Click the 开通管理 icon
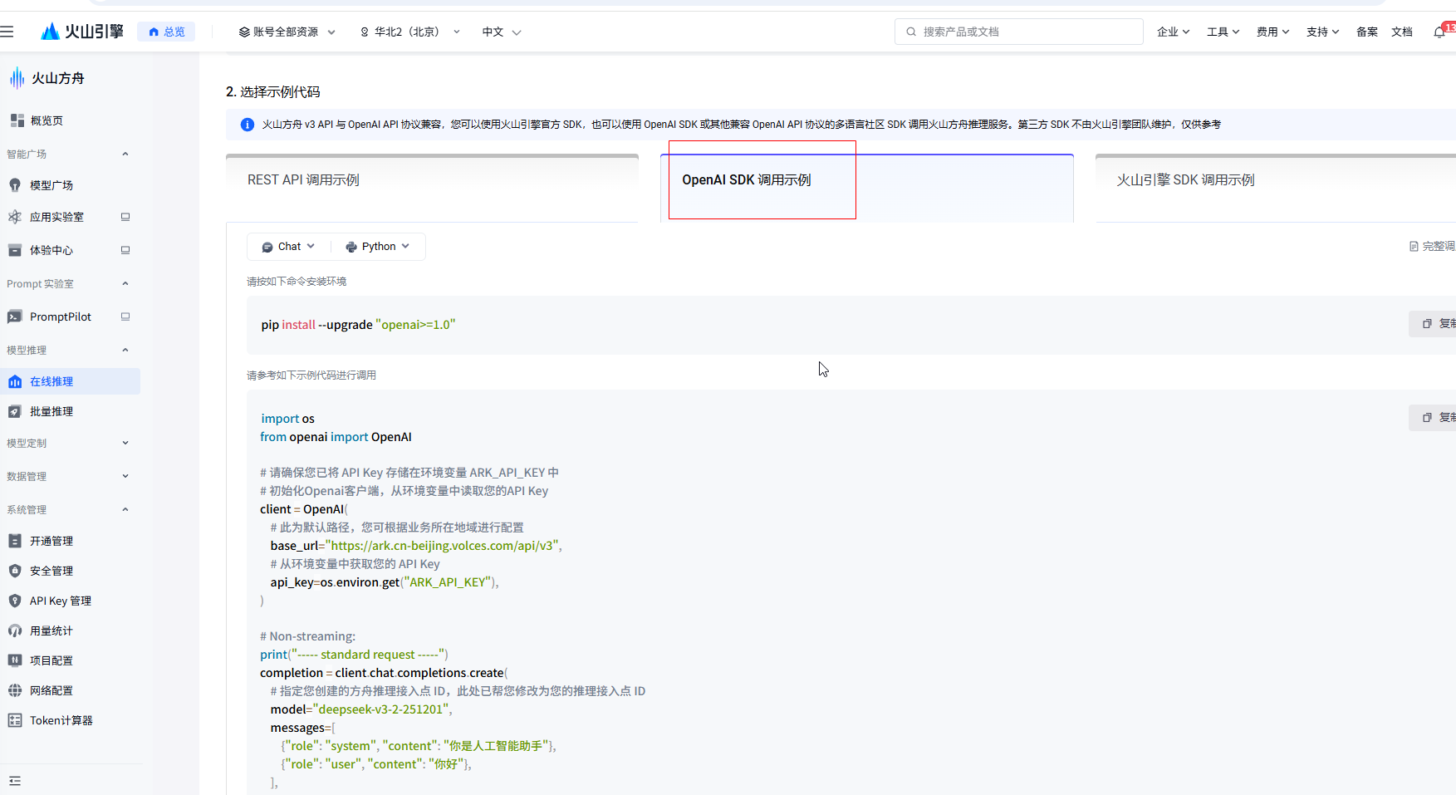 tap(15, 541)
